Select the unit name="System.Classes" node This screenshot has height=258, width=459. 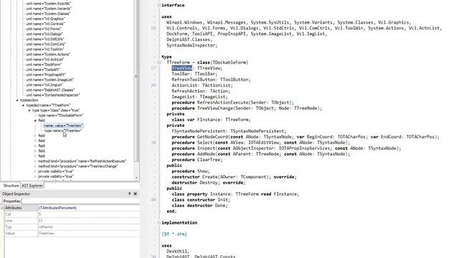(48, 14)
